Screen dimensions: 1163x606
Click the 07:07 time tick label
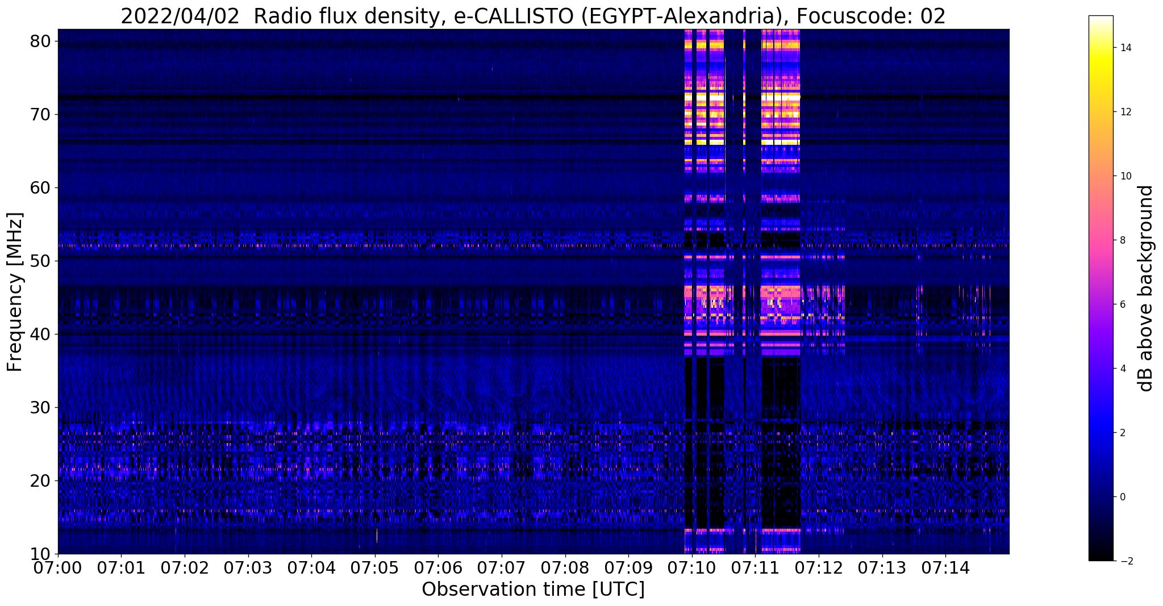tap(502, 567)
